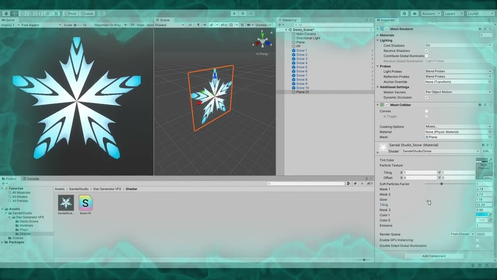Click the Edit button next to Shader
This screenshot has height=280, width=497.
tap(487, 151)
